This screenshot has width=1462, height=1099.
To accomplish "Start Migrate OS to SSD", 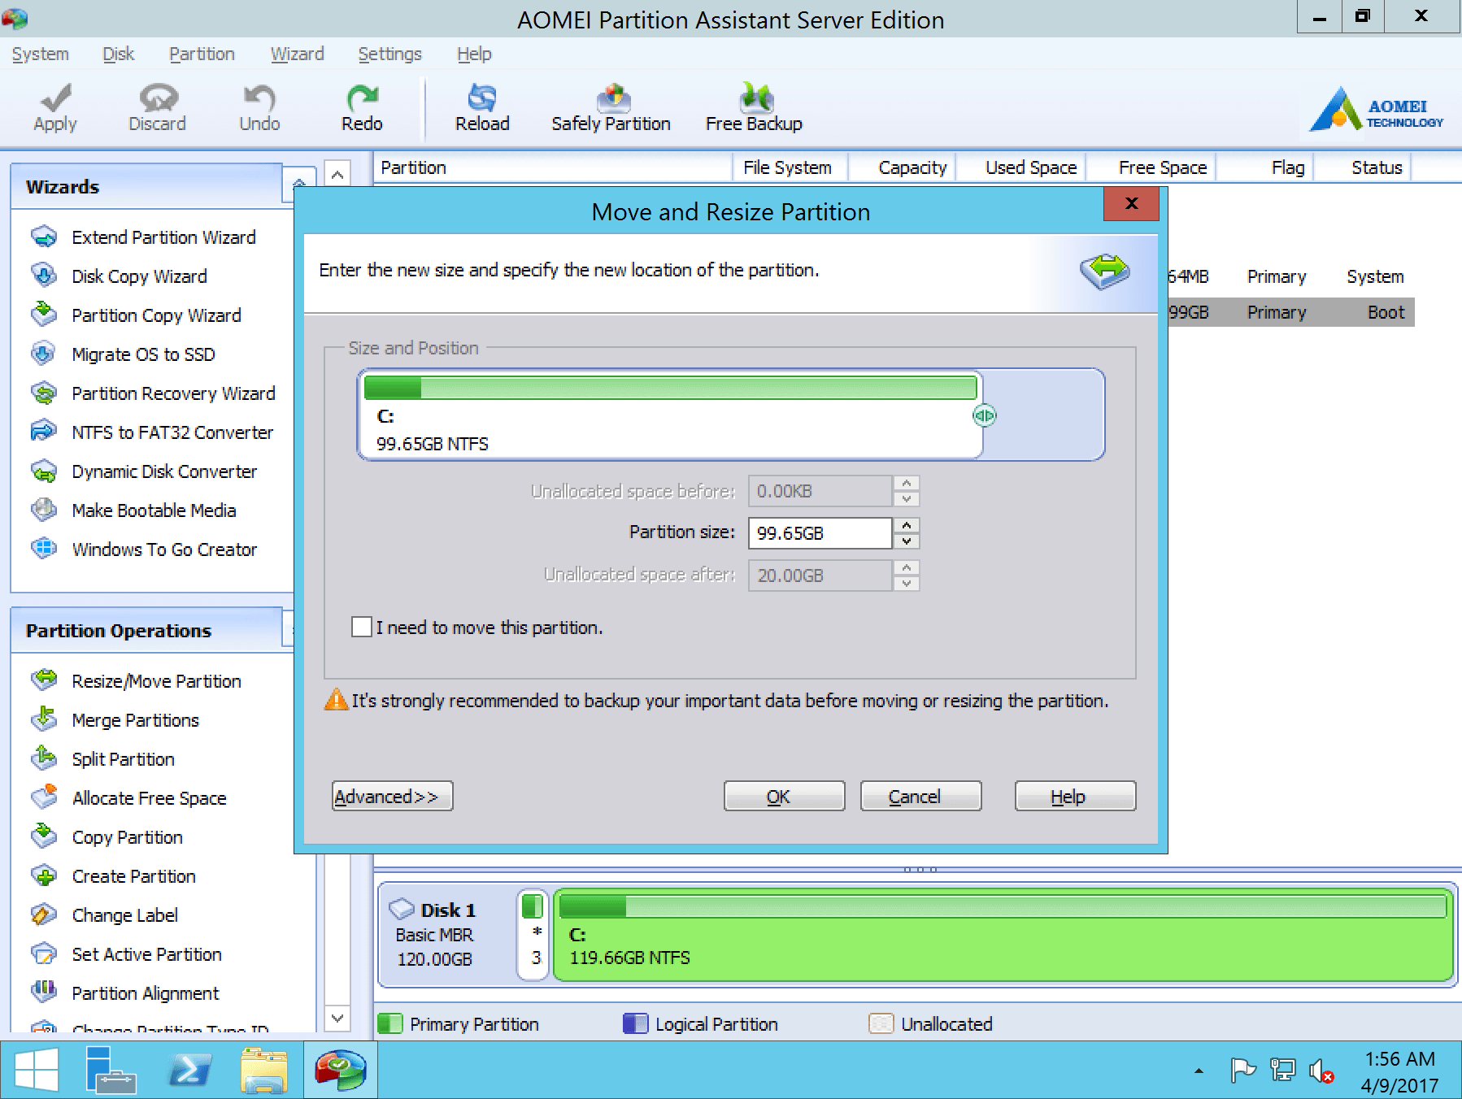I will [x=124, y=354].
